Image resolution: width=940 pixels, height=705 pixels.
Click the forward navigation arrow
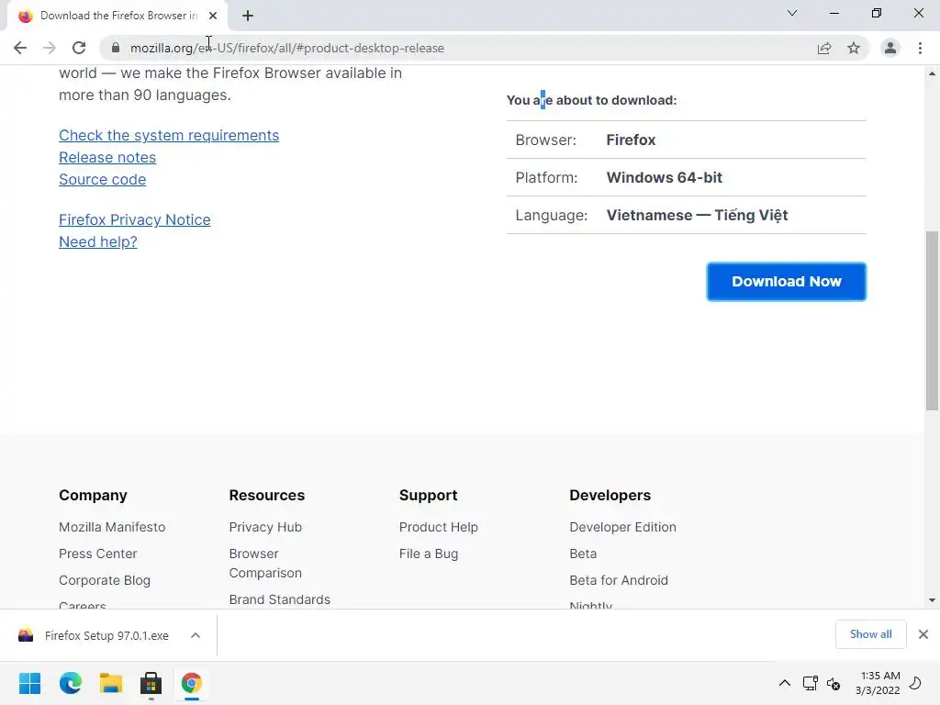click(x=50, y=48)
